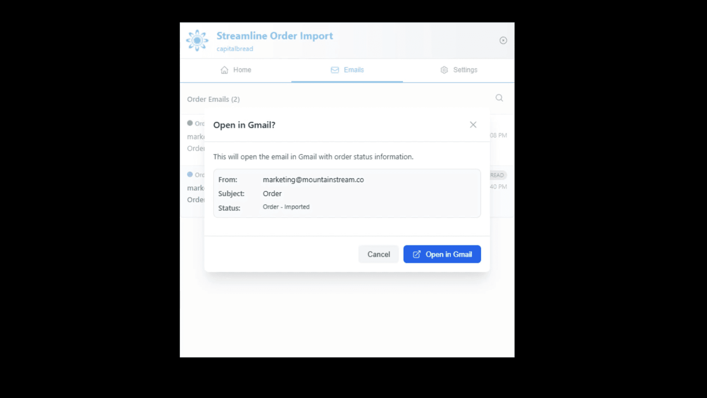This screenshot has height=398, width=707.
Task: Close the Streamline Order Import panel
Action: tap(503, 41)
